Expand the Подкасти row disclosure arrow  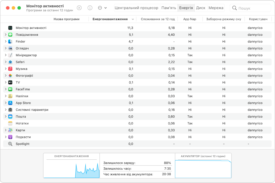coord(5,137)
